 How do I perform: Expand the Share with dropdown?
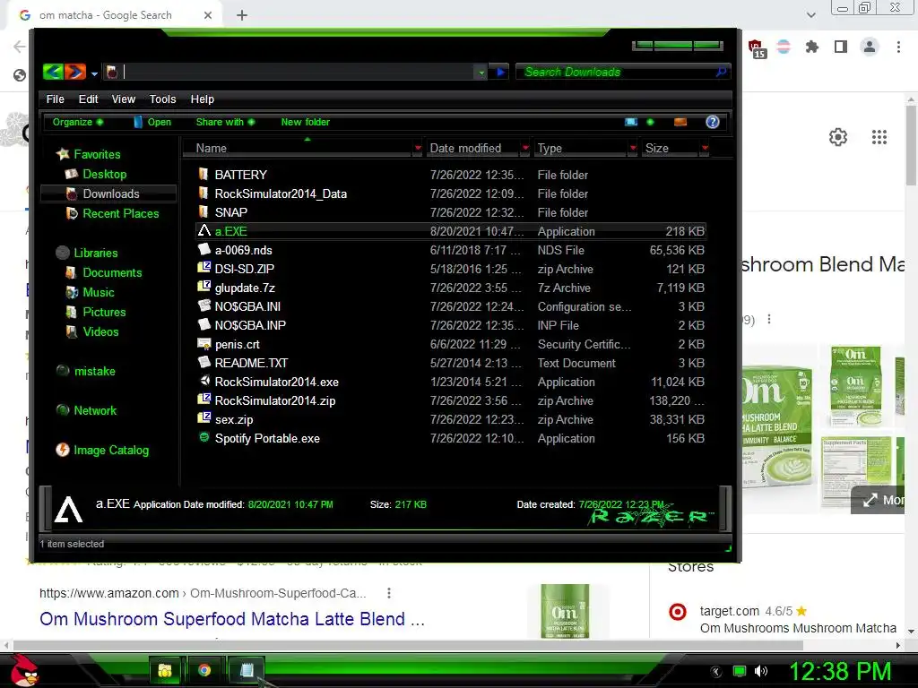tap(225, 122)
